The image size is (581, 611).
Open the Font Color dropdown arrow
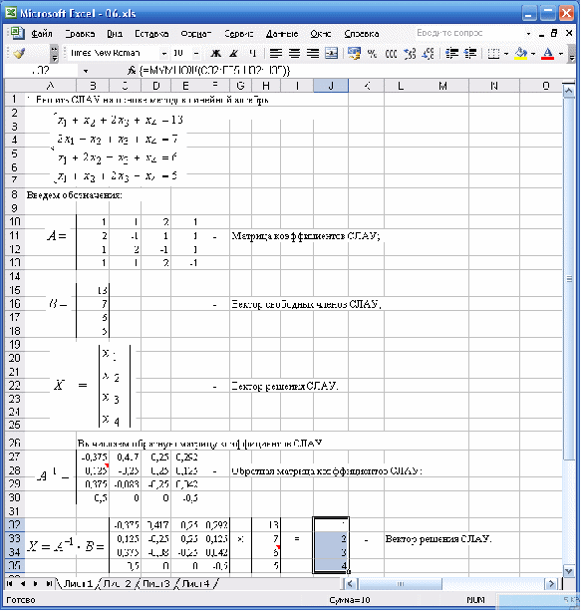point(561,54)
